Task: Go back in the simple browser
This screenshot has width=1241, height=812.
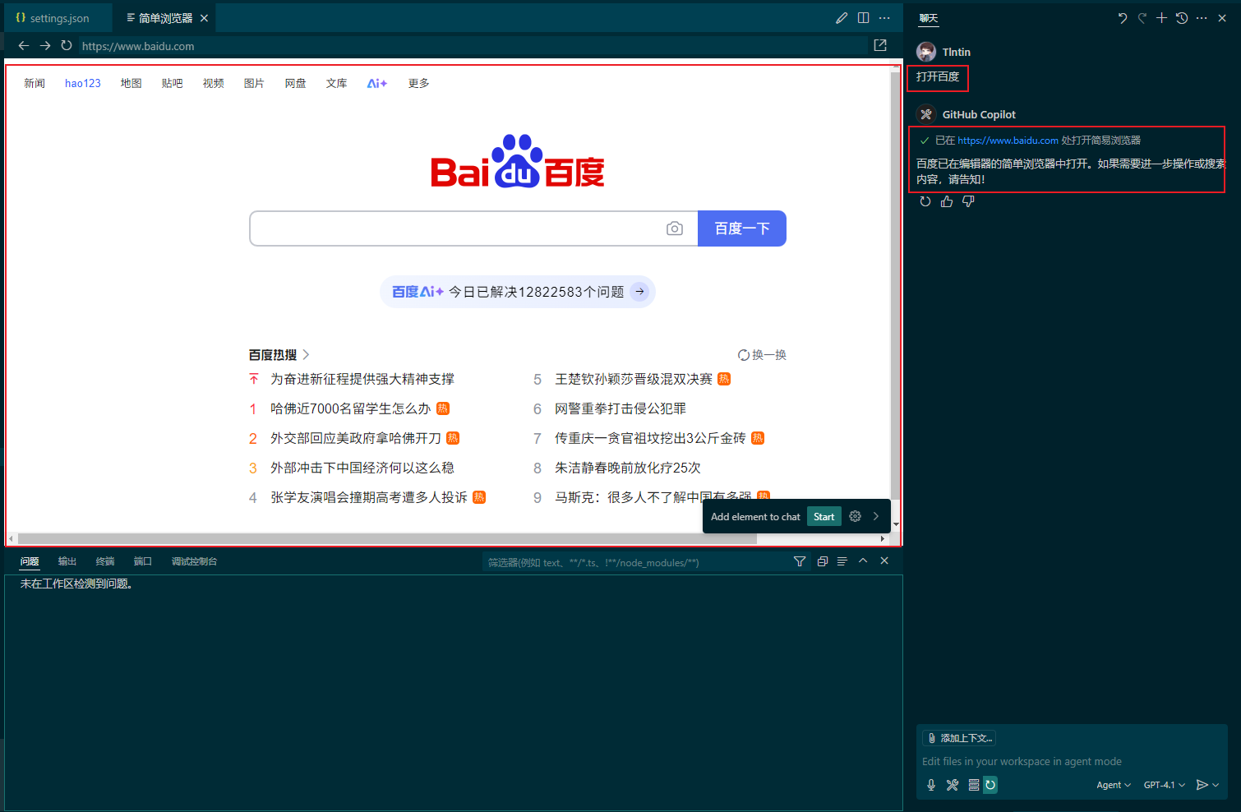Action: pos(23,46)
